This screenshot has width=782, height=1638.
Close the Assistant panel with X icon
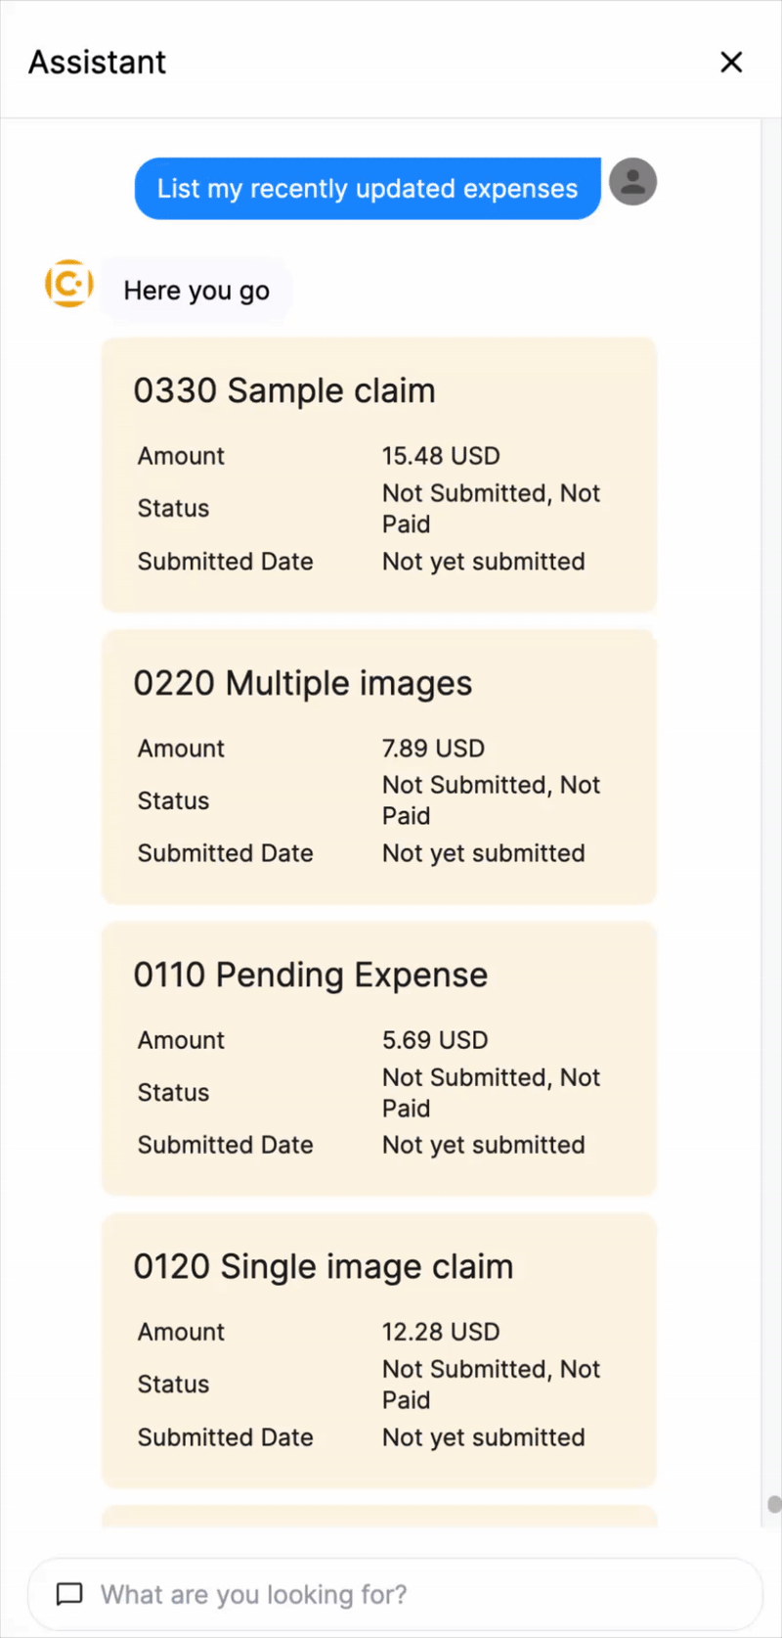pyautogui.click(x=731, y=62)
